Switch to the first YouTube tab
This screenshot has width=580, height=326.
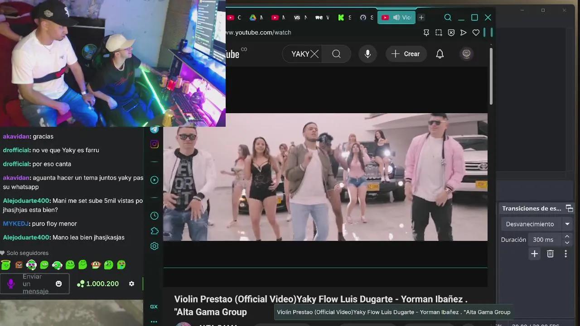pos(233,18)
